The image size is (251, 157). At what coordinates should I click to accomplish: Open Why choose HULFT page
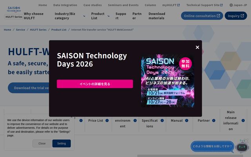(x=34, y=16)
